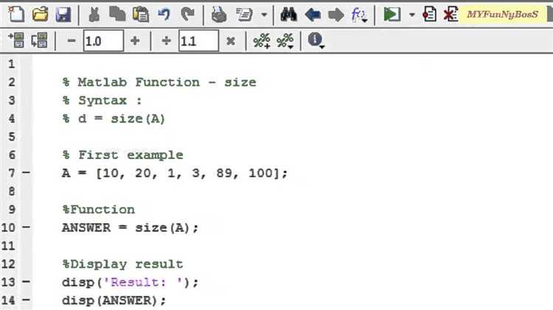Click the '% First example' comment
The height and width of the screenshot is (310, 553).
(x=122, y=155)
